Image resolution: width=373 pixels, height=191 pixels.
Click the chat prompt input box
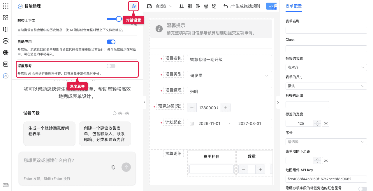(x=77, y=160)
